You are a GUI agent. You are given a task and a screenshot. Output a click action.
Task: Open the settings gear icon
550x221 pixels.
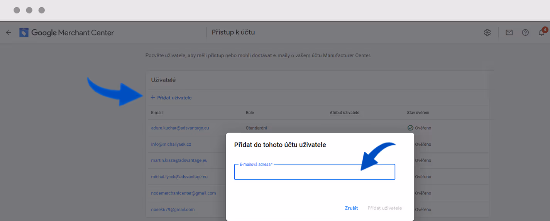[487, 33]
